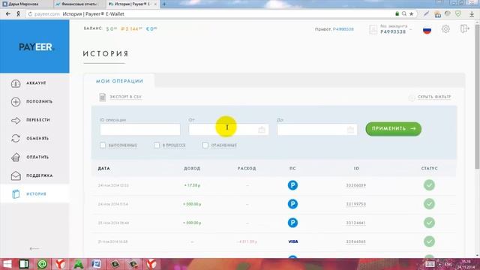Open the Windows Start button
Image resolution: width=480 pixels, height=270 pixels.
click(7, 264)
